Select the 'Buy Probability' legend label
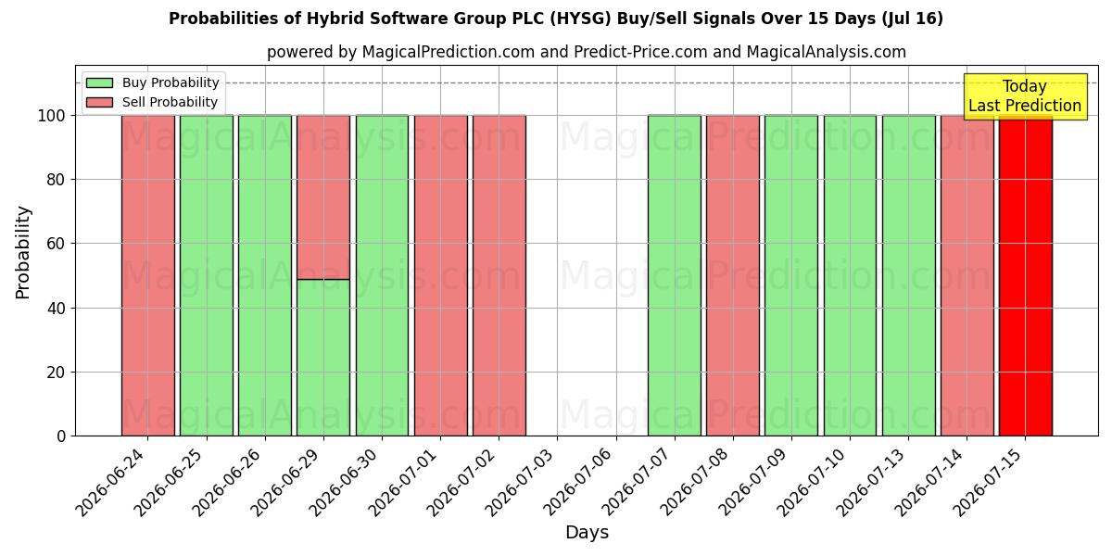 tap(171, 82)
